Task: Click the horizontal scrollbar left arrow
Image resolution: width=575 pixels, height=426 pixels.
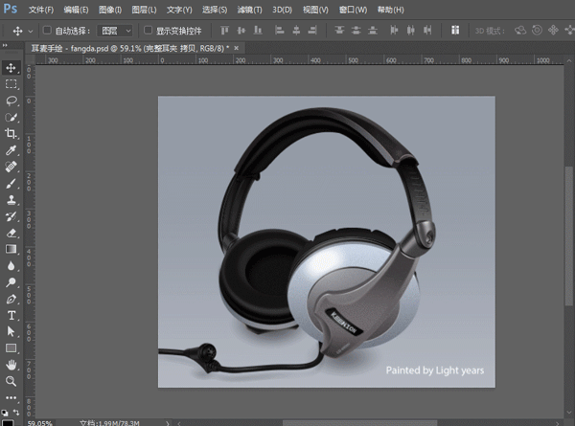Action: (x=179, y=423)
